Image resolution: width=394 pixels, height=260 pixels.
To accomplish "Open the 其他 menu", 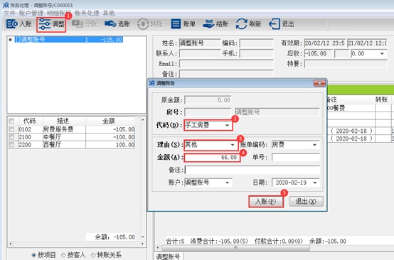I will (109, 13).
